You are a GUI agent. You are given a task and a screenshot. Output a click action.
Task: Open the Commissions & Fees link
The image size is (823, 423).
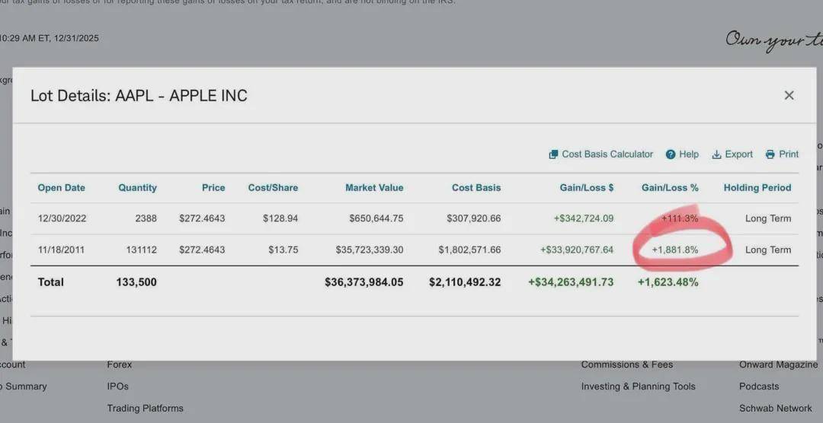[x=626, y=365]
